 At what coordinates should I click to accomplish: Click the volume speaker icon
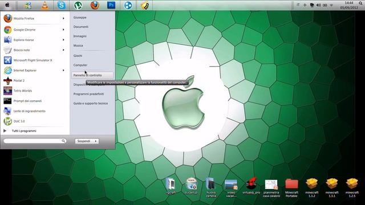(318, 5)
